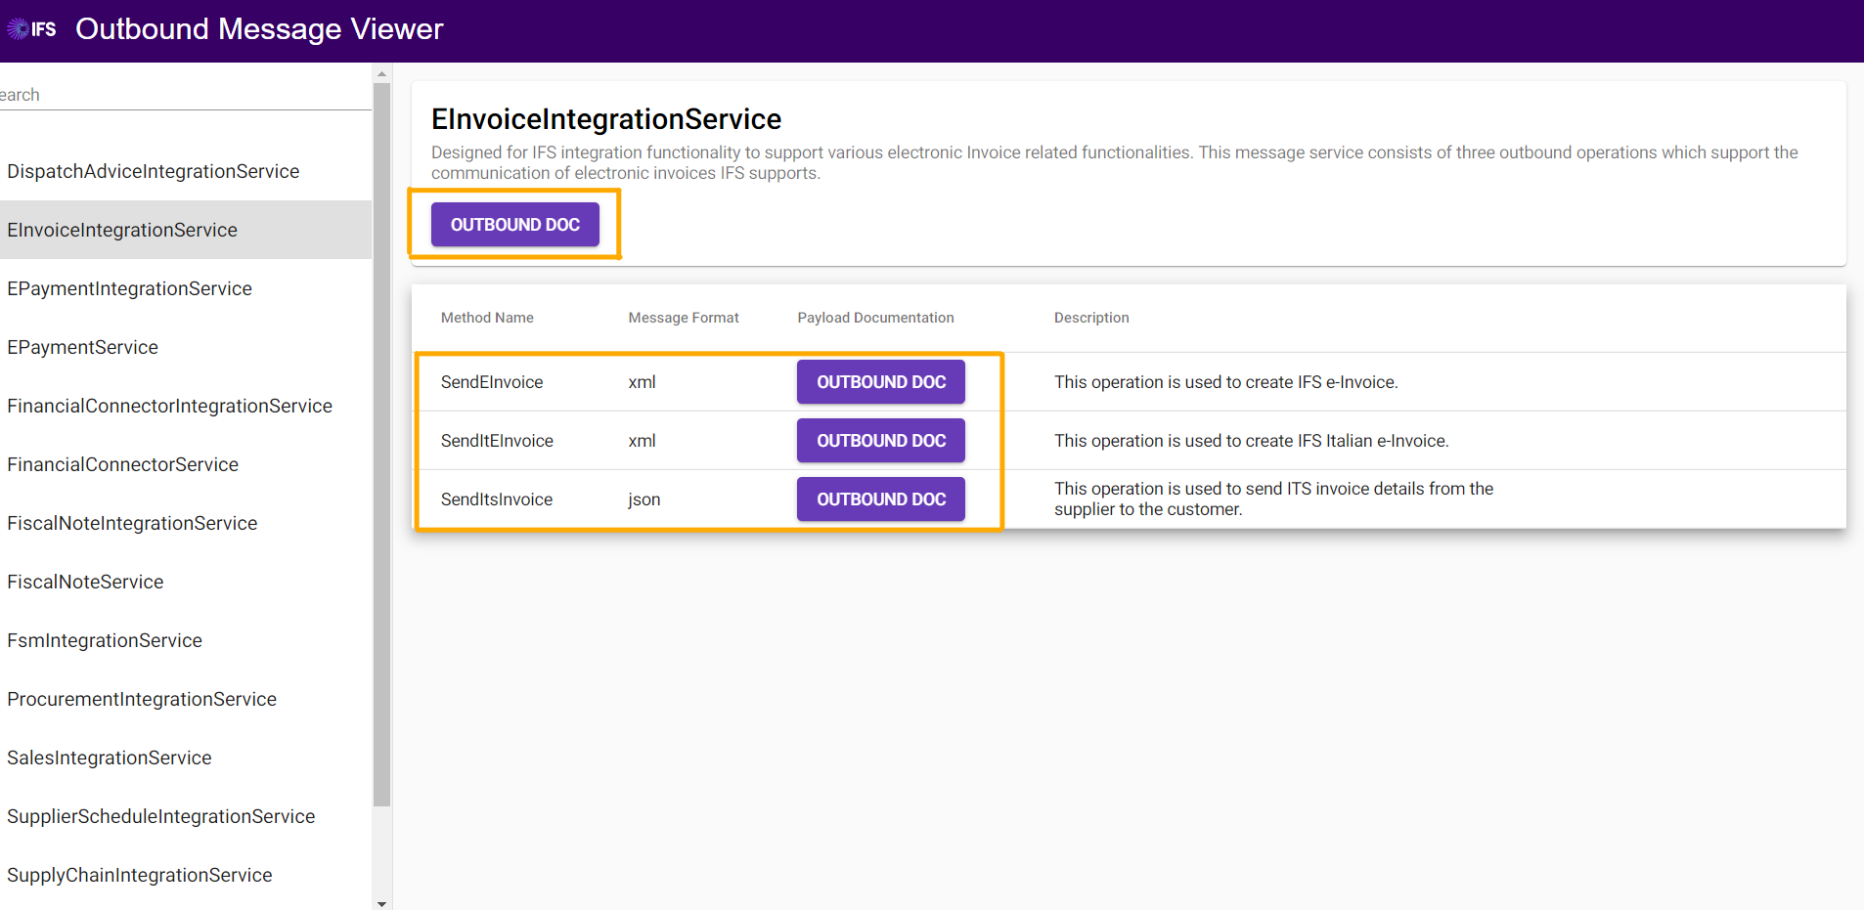The width and height of the screenshot is (1864, 910).
Task: Open SupplierScheduleIntegrationService
Action: coord(160,816)
